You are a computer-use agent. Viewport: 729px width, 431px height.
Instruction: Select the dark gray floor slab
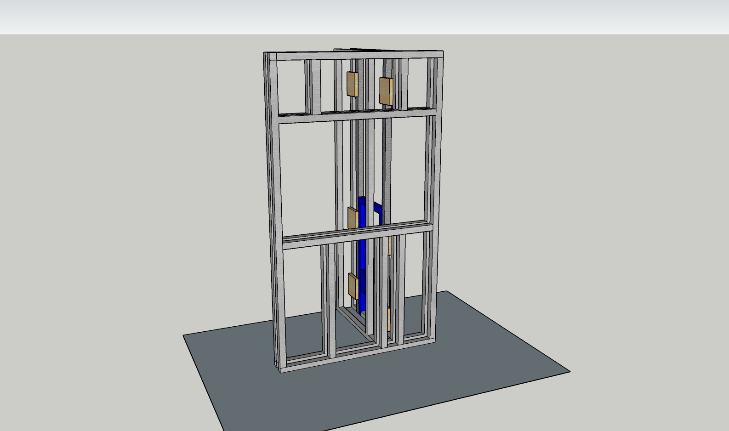tap(483, 358)
